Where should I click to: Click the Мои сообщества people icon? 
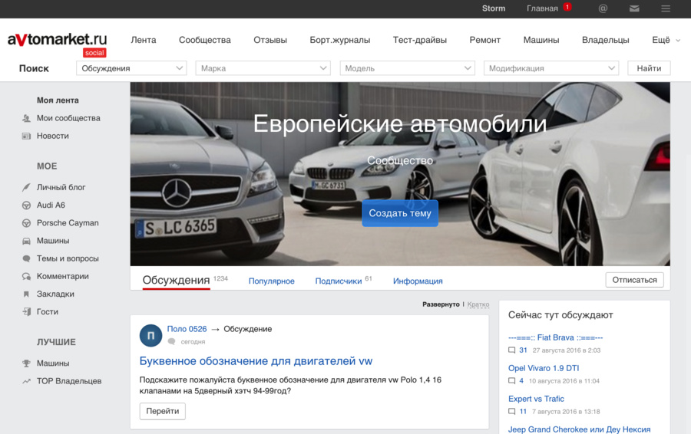click(26, 118)
